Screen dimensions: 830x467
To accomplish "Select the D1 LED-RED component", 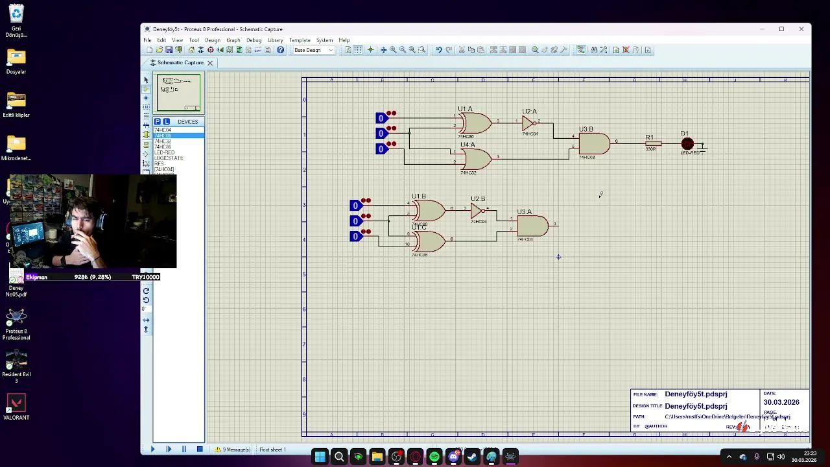I will coord(688,144).
